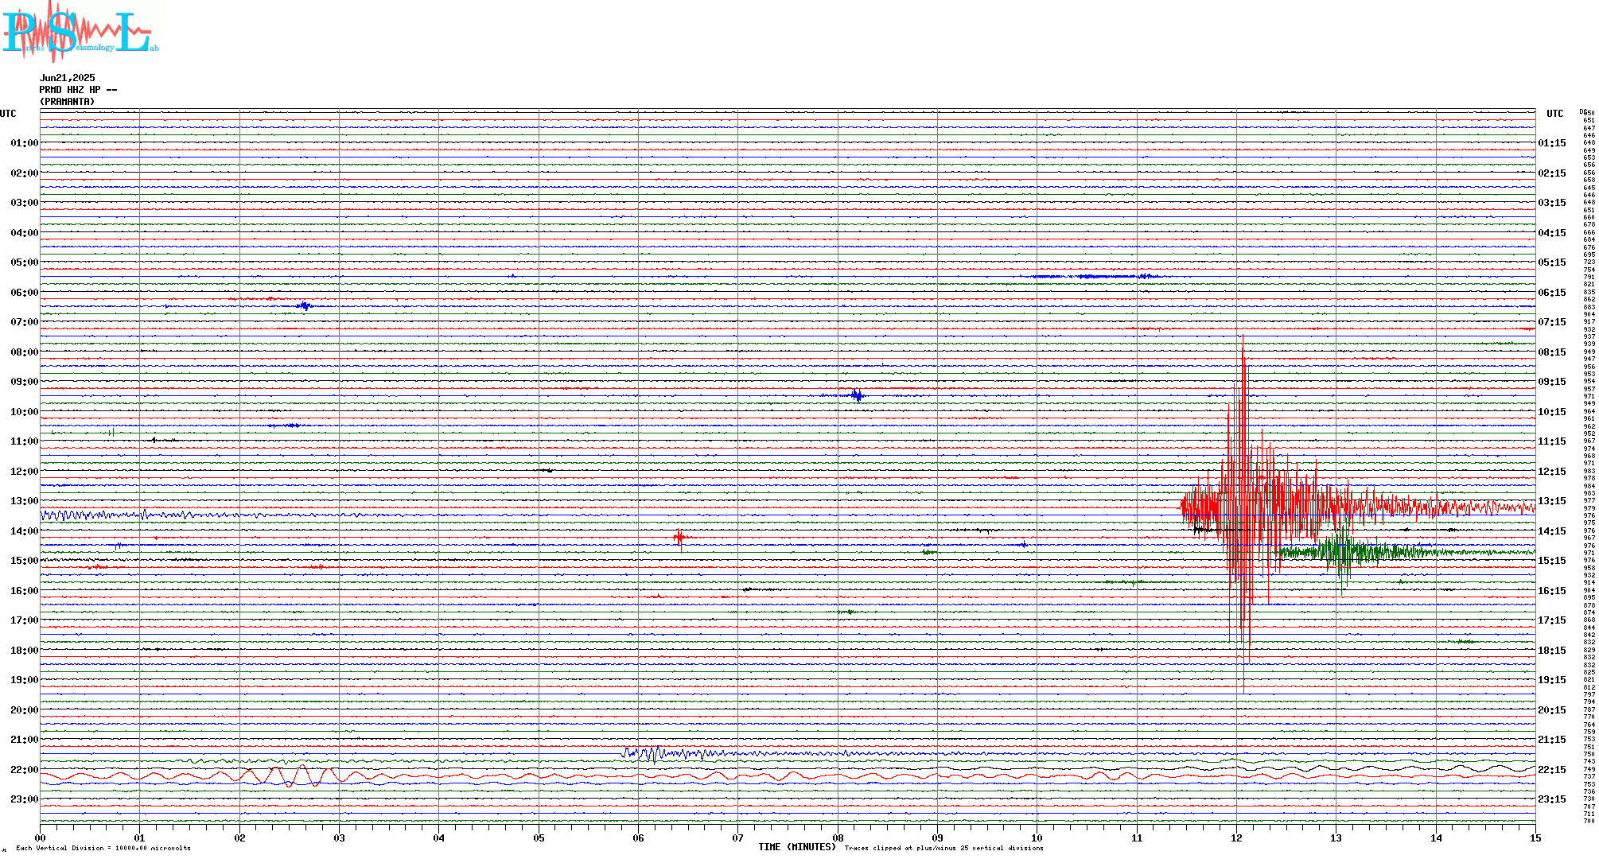Click the left hour label '01:00'
This screenshot has height=859, width=1599.
click(x=25, y=143)
